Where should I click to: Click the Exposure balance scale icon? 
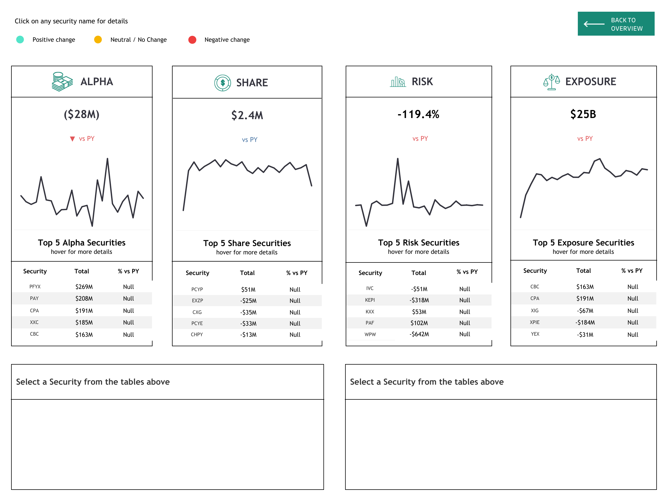(x=551, y=82)
